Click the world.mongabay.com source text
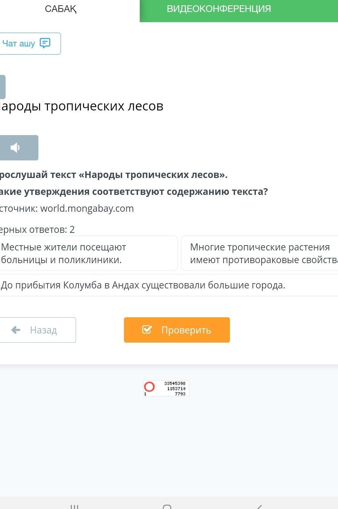Viewport: 338px width, 509px height. coord(87,209)
